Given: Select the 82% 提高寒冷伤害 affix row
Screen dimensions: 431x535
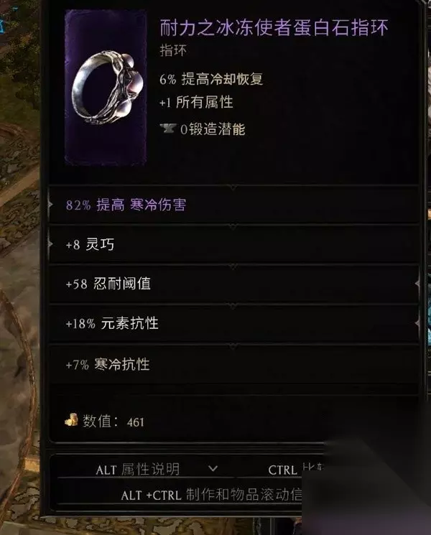Looking at the screenshot, I should click(233, 205).
